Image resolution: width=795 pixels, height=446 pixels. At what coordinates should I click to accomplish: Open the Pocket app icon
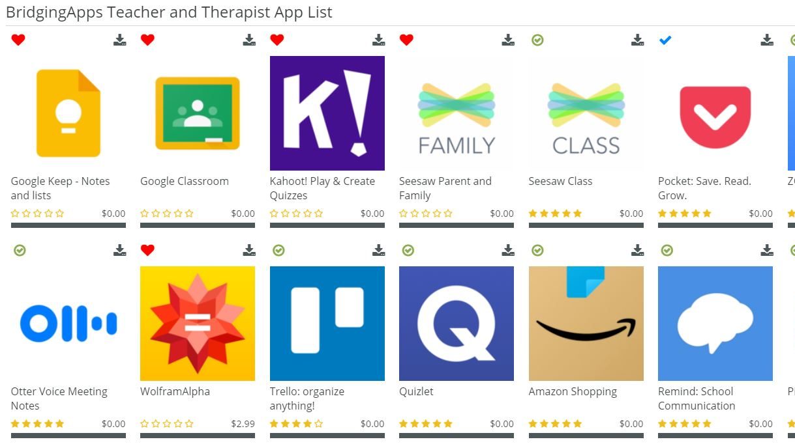[x=715, y=113]
